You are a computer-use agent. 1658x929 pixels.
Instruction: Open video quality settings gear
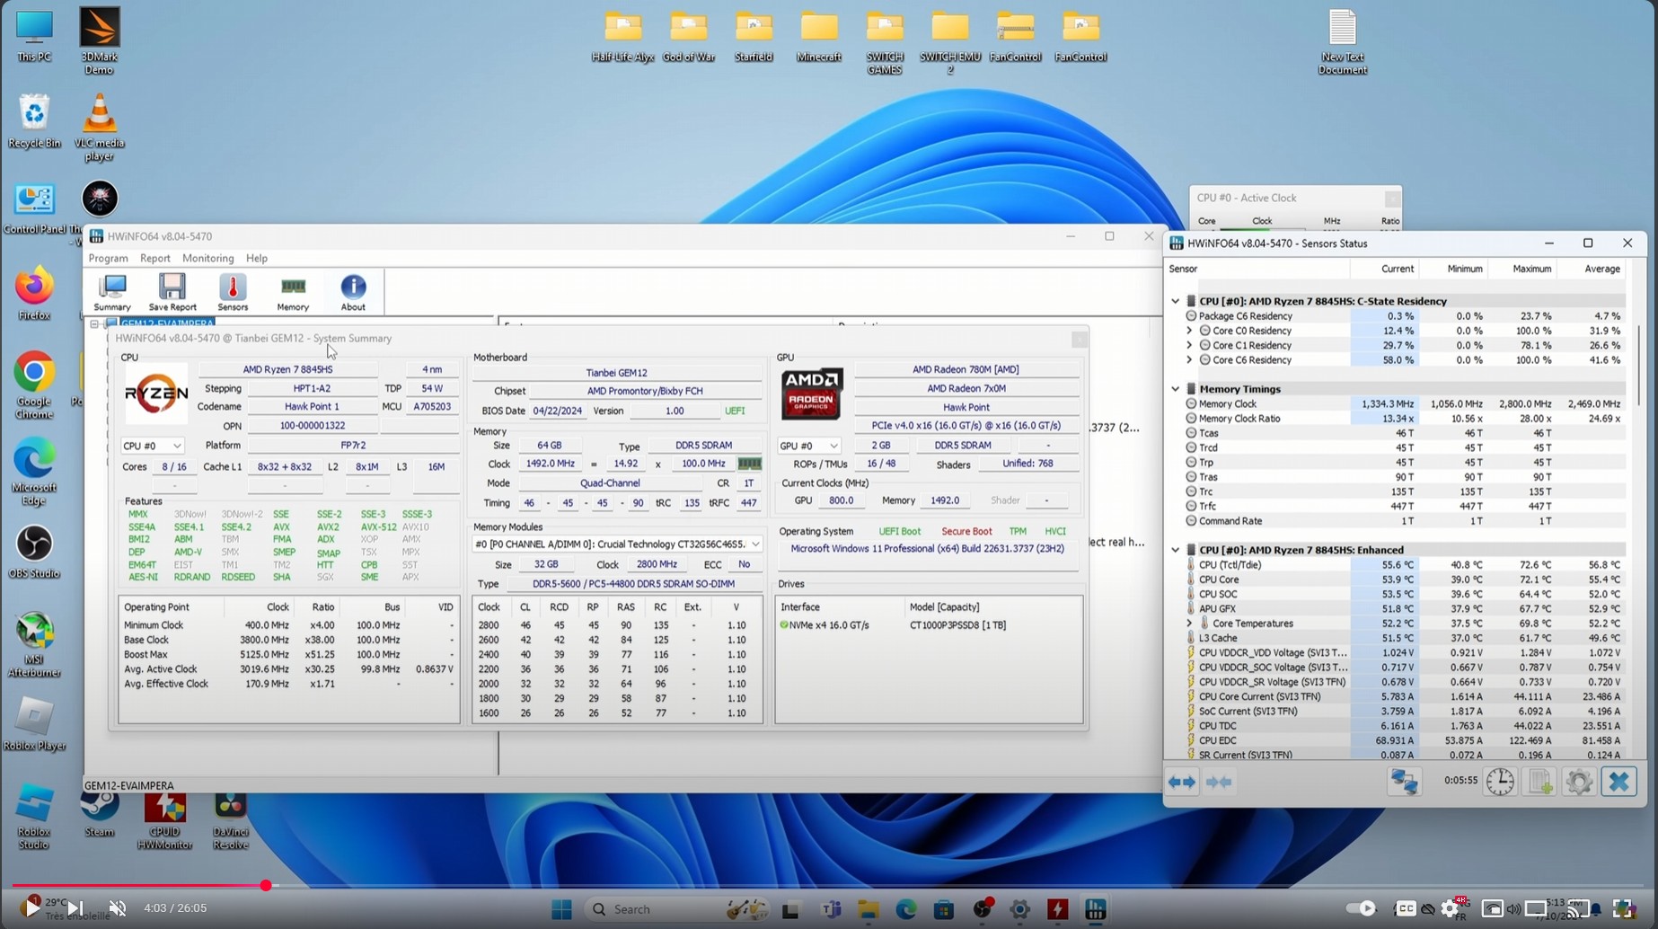coord(1450,908)
